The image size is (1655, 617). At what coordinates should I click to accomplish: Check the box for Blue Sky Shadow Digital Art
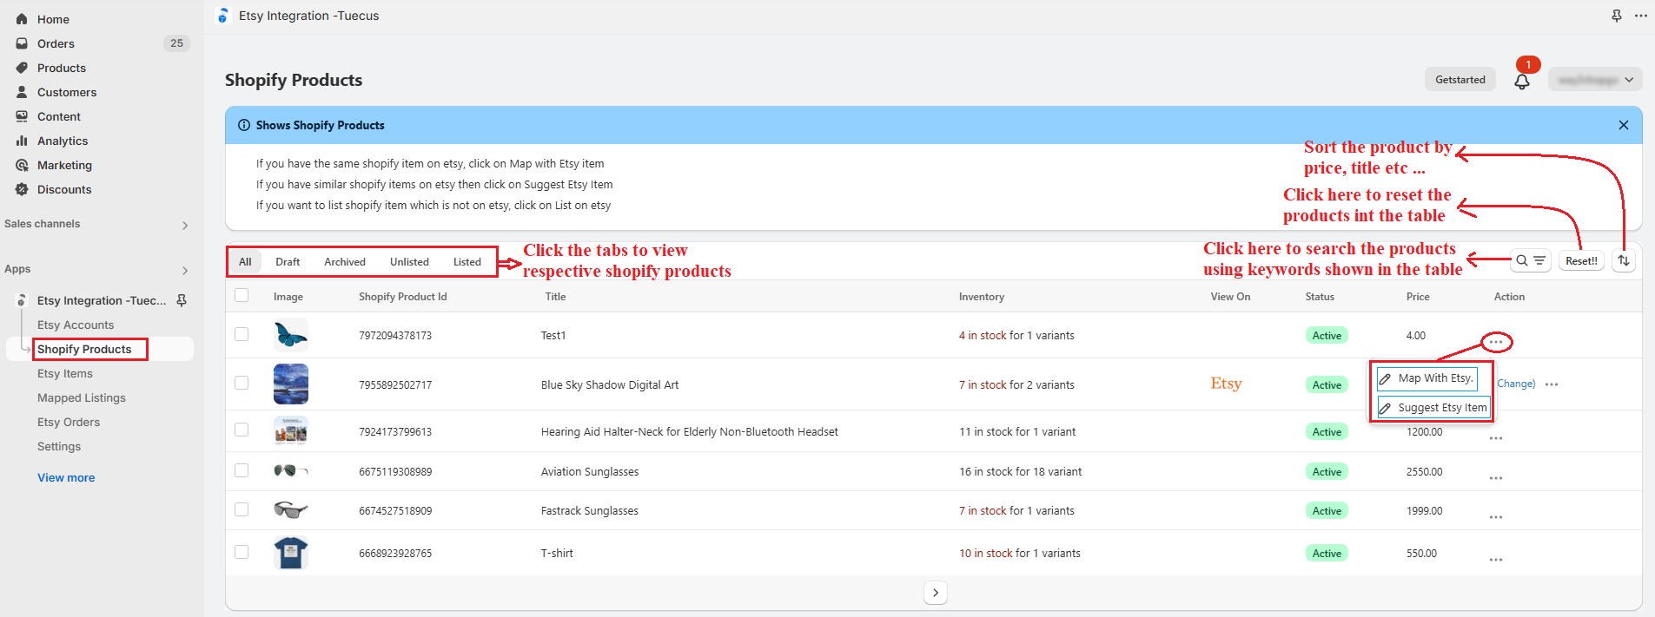pos(242,383)
